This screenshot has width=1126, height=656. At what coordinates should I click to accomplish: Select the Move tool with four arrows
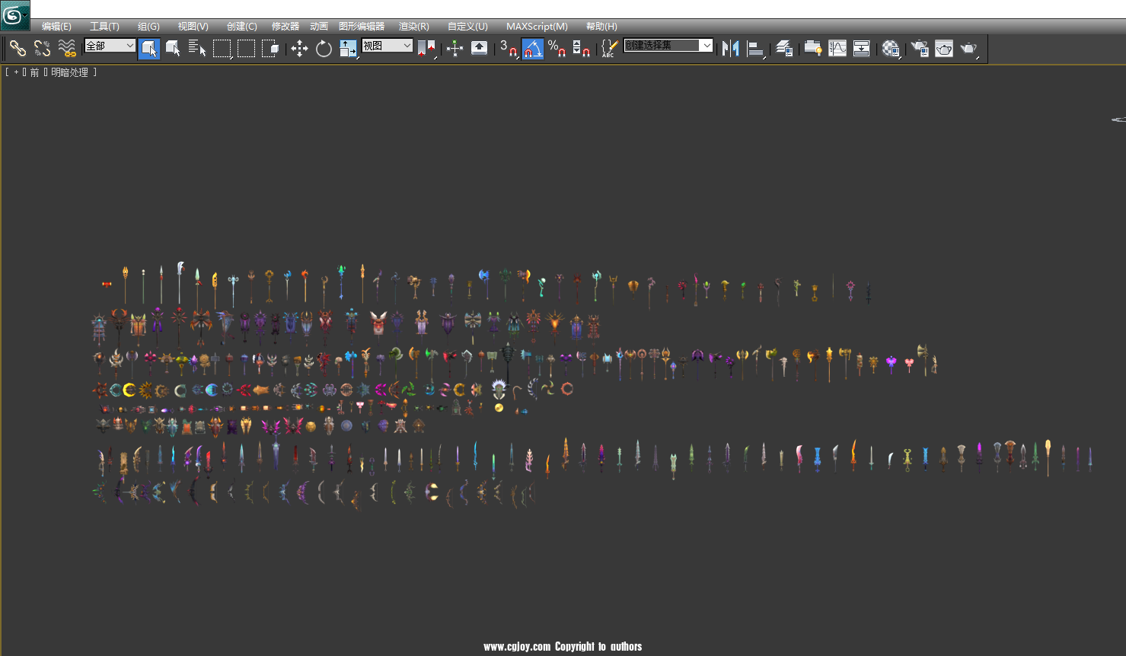[299, 49]
